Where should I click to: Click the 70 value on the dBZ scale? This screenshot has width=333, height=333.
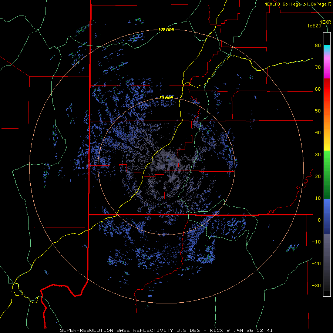318,67
